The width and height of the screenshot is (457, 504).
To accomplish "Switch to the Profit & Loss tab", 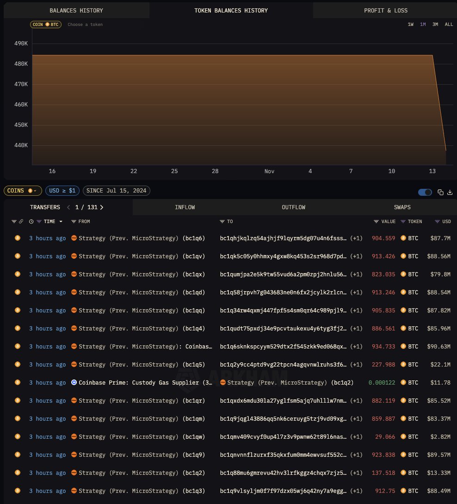I will (386, 10).
